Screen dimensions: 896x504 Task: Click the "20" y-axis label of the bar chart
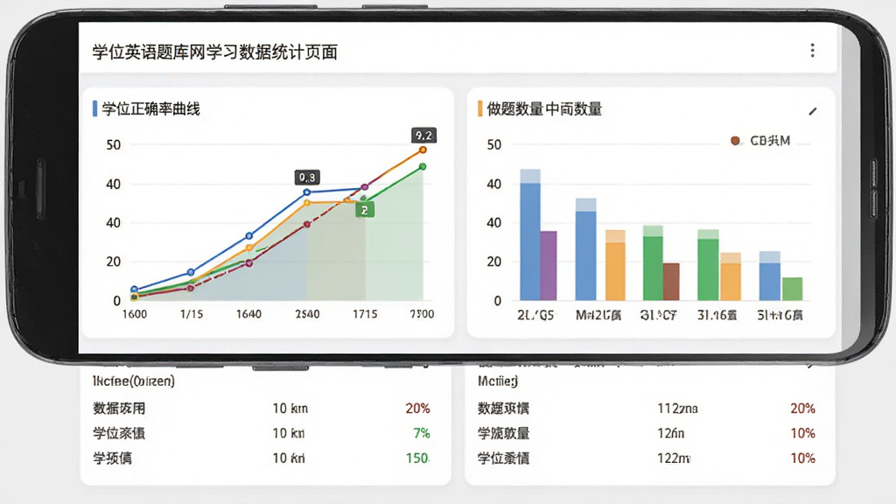click(494, 262)
